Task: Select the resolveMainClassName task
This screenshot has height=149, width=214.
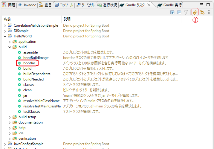Action: pos(41,101)
